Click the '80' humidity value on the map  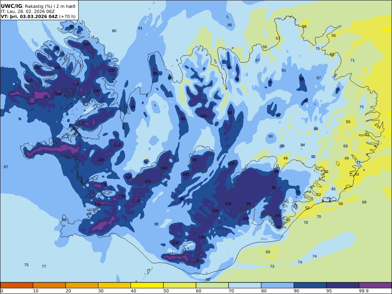coord(114,31)
